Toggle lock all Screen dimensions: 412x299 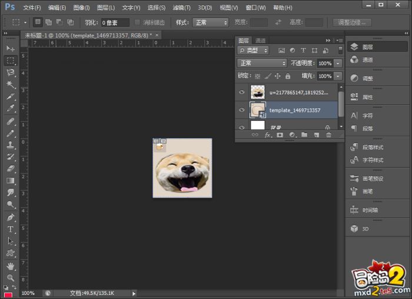(288, 76)
